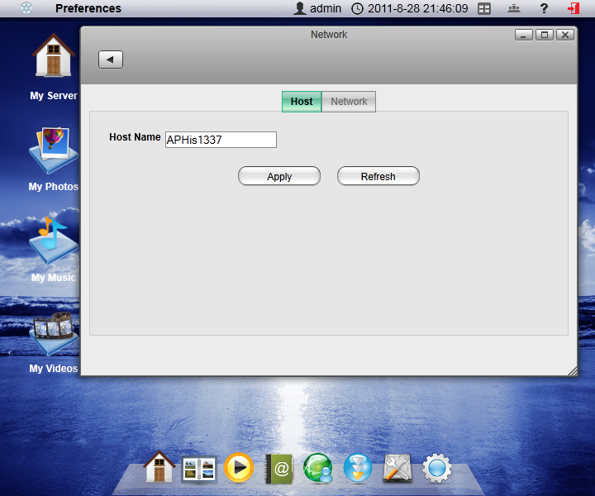Viewport: 595px width, 496px height.
Task: Open the home icon in the dock
Action: coord(159,468)
